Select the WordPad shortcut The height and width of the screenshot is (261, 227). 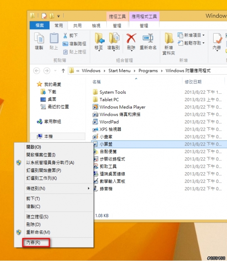106,122
